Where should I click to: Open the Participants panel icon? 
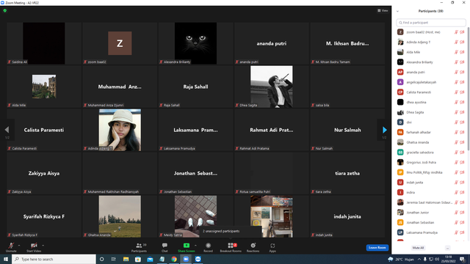tap(139, 246)
